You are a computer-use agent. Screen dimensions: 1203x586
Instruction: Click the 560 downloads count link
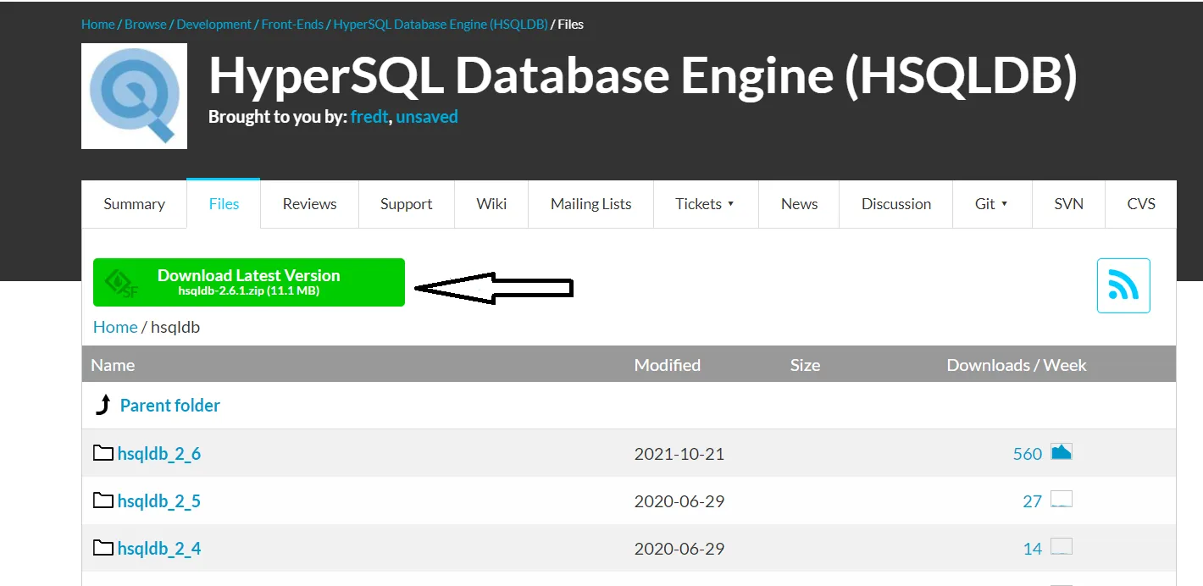[1028, 454]
